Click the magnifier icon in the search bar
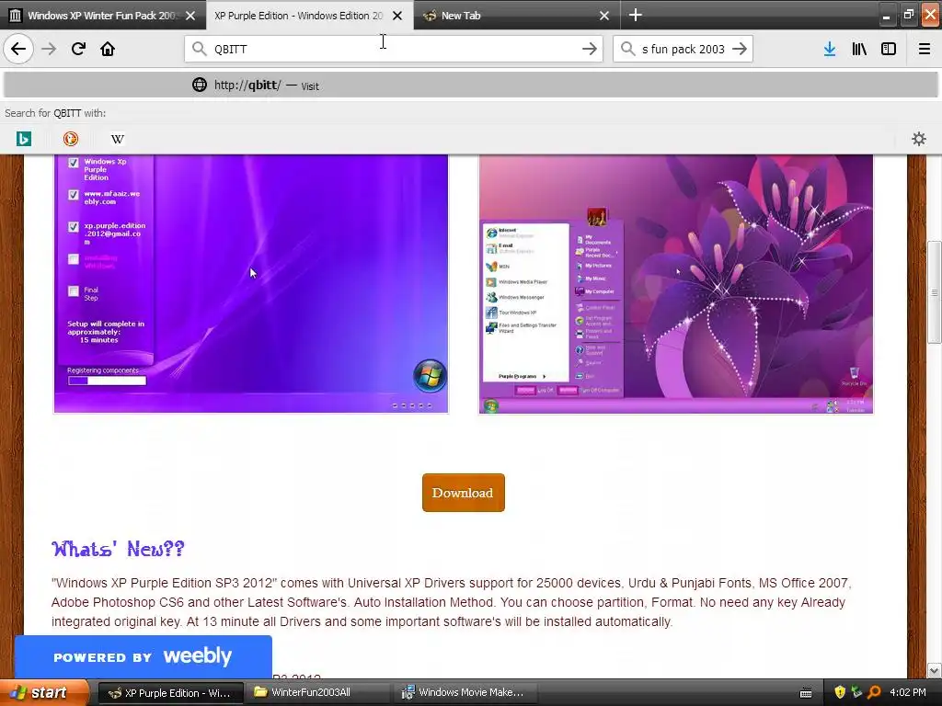This screenshot has height=706, width=942. [x=627, y=49]
